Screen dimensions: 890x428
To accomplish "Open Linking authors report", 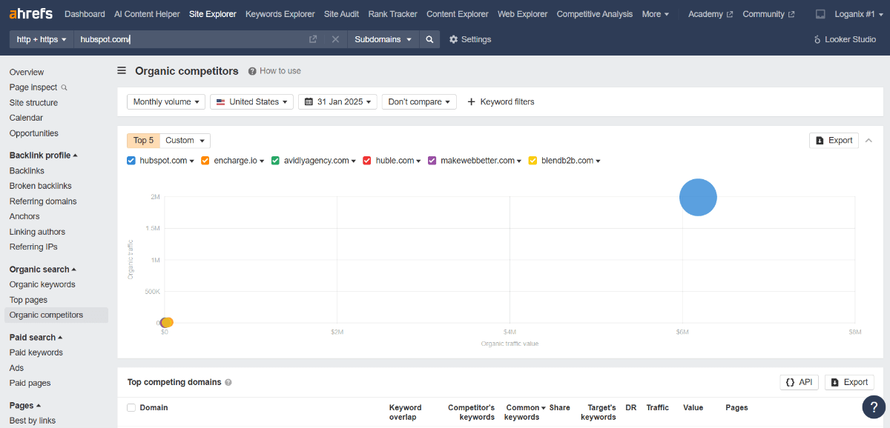I will click(37, 232).
